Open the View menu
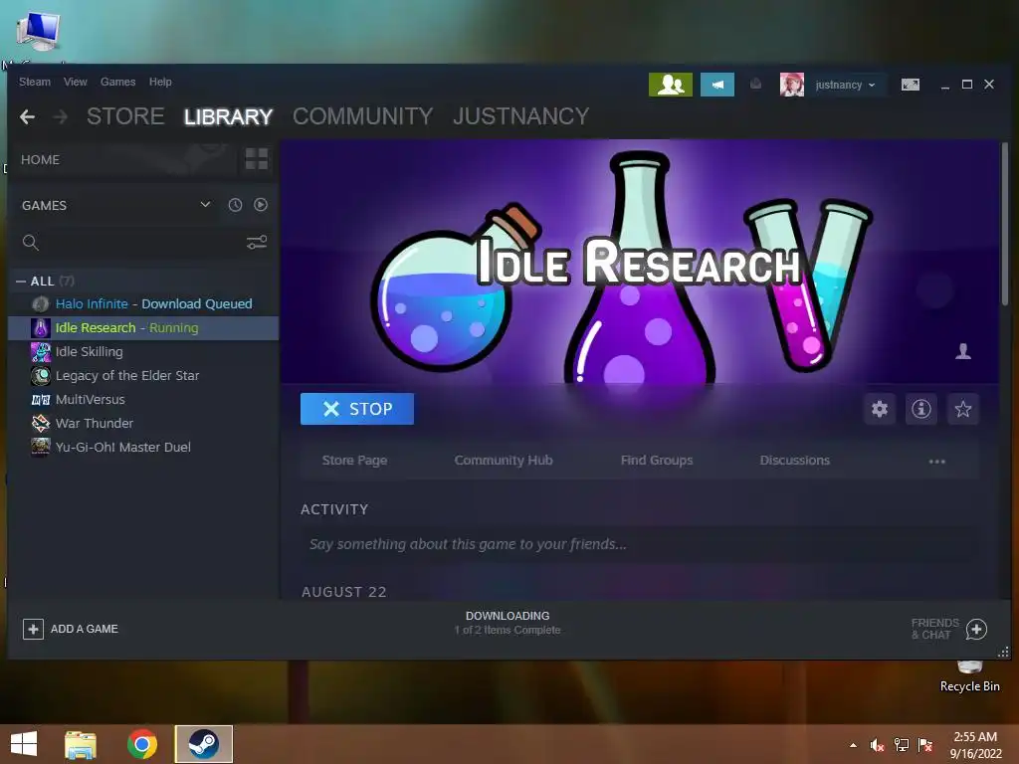Viewport: 1019px width, 764px height. tap(76, 82)
